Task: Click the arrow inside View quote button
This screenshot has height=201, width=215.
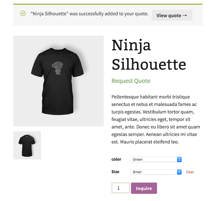Action: 185,15
